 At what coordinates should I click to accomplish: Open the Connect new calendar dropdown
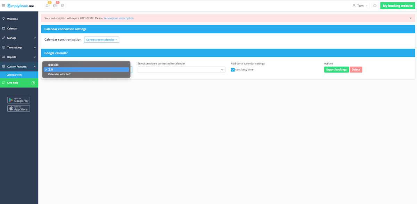click(101, 40)
